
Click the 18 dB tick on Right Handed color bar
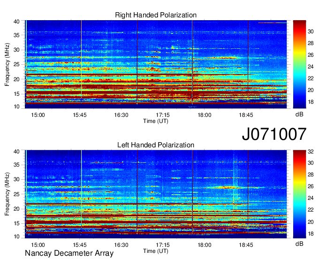click(x=311, y=102)
